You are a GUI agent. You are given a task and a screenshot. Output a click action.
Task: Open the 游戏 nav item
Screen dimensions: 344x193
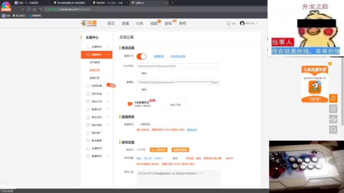[x=168, y=24]
